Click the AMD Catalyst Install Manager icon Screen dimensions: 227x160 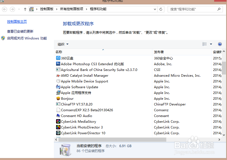[x=58, y=75]
